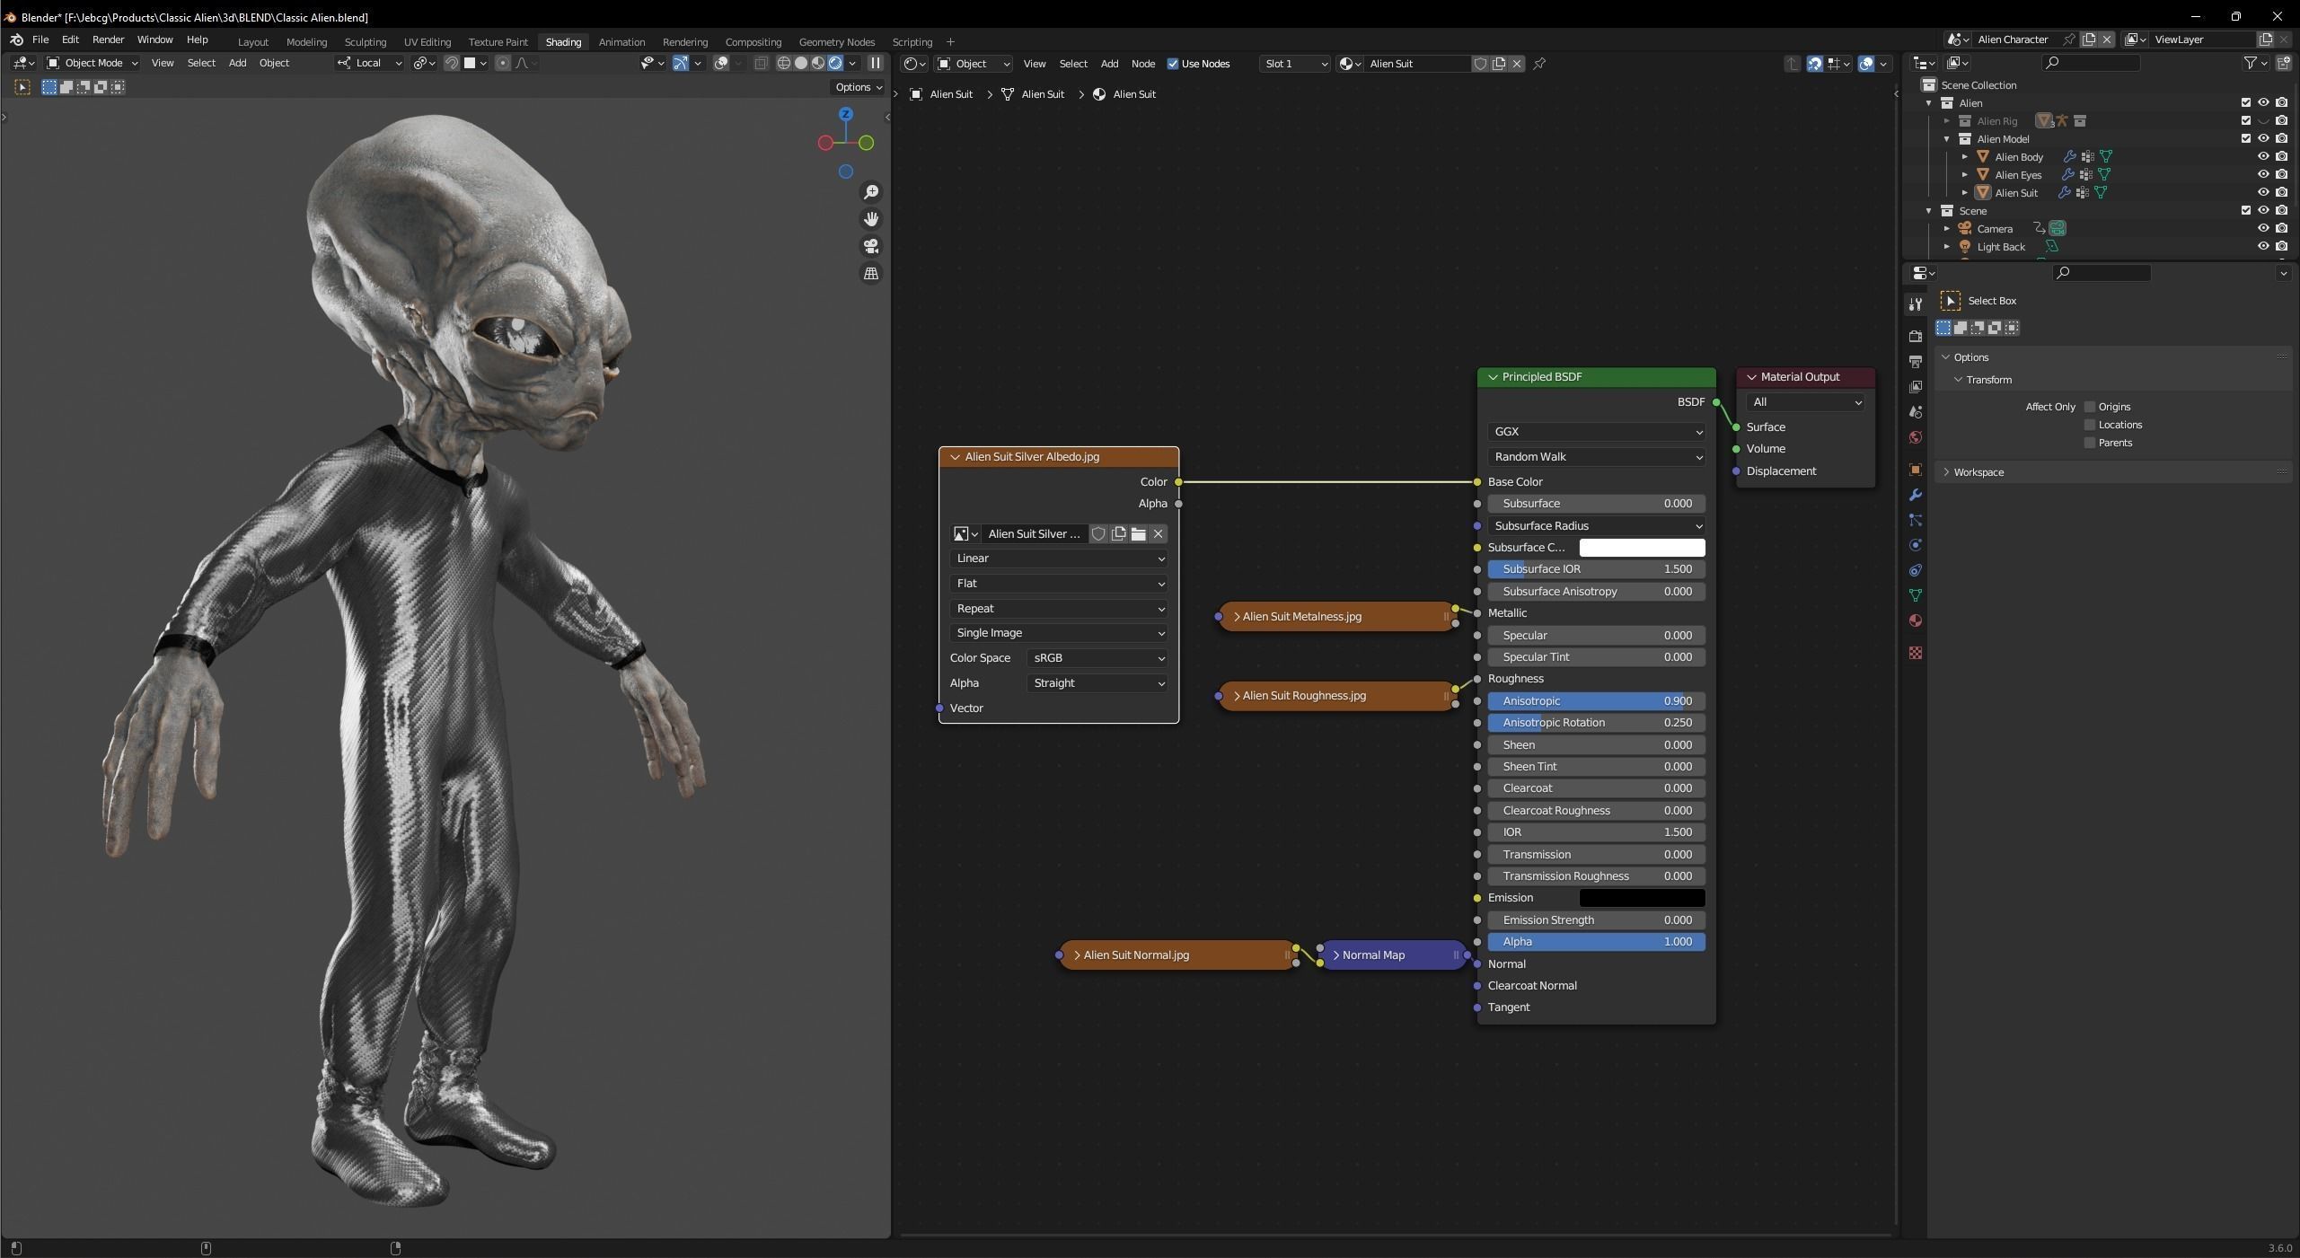
Task: Toggle X-ray in the viewport header
Action: tap(761, 63)
